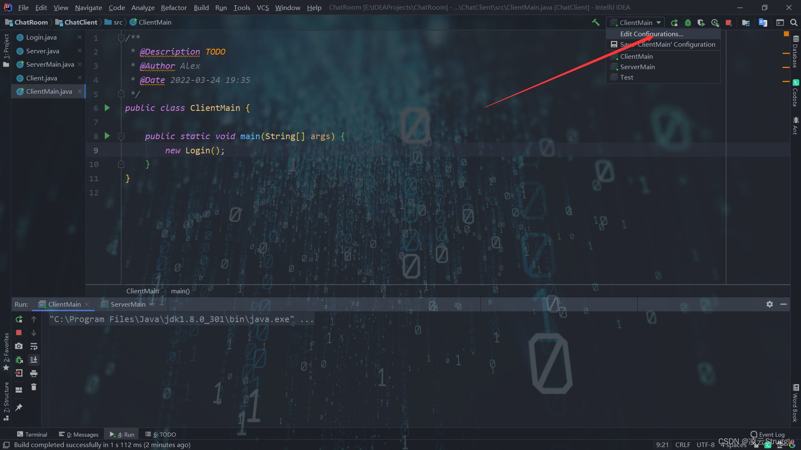
Task: Switch to the ServerMain run tab
Action: point(128,304)
